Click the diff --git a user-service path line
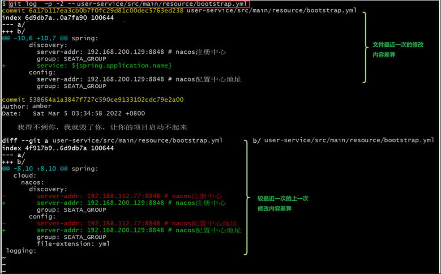The image size is (441, 274). [112, 140]
